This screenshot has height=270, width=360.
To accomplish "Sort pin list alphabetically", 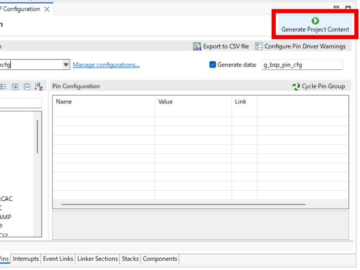I will pos(39,87).
